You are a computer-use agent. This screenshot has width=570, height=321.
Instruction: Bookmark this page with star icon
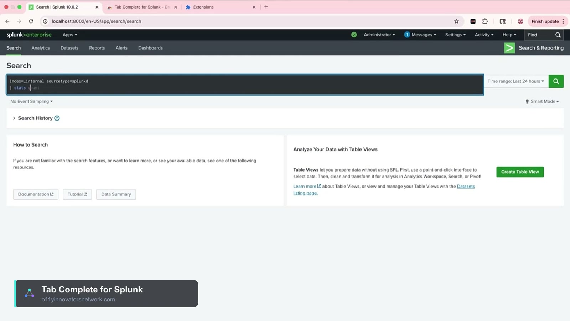[x=456, y=21]
